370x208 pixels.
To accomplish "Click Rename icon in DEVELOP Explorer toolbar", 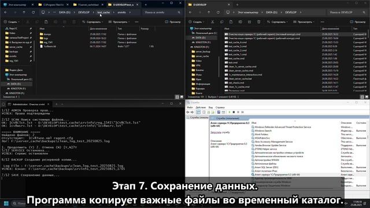I will [x=240, y=22].
